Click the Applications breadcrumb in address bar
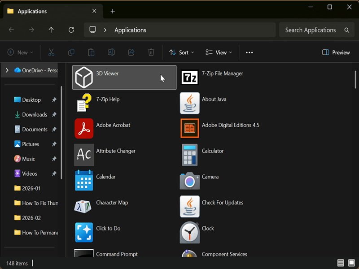 pos(130,30)
